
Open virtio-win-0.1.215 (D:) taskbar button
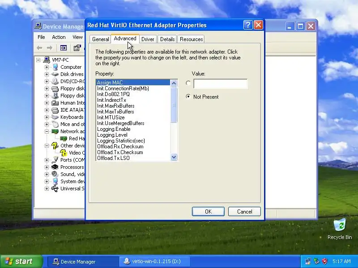tap(154, 261)
